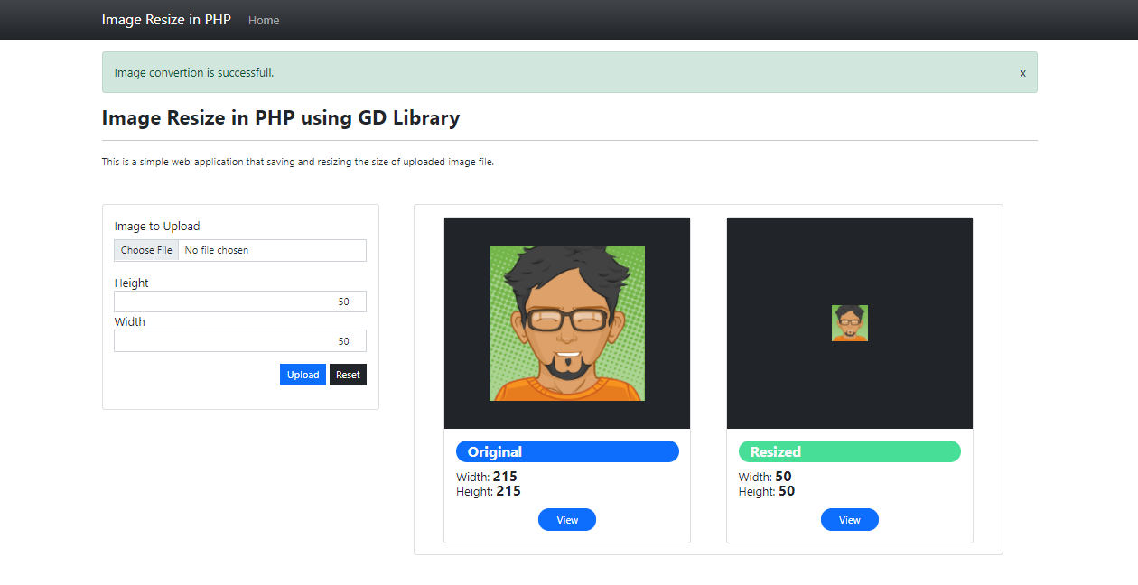Image resolution: width=1138 pixels, height=585 pixels.
Task: Click Choose File to pick an image
Action: 145,250
